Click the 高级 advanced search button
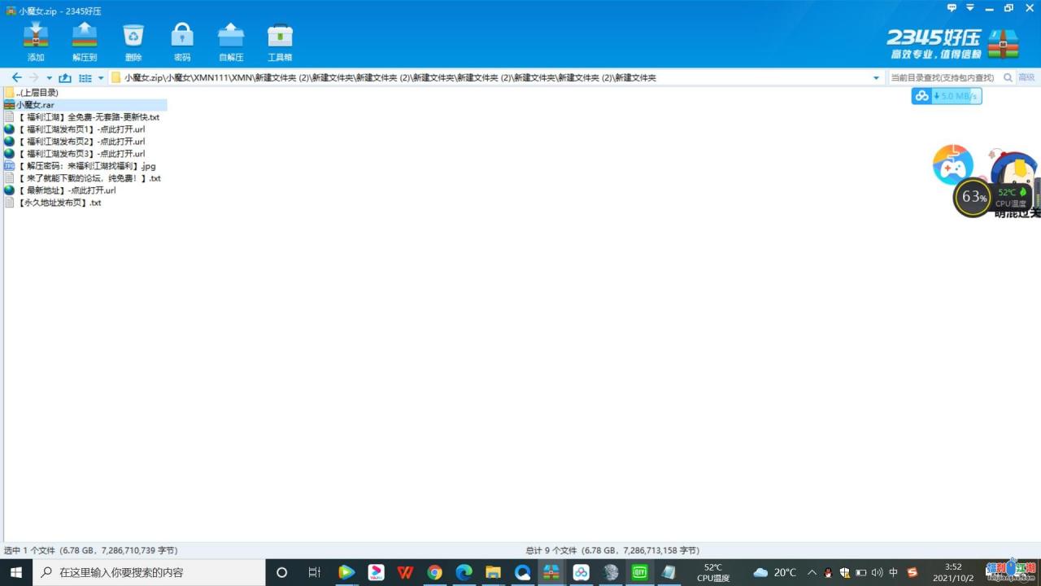 tap(1026, 78)
